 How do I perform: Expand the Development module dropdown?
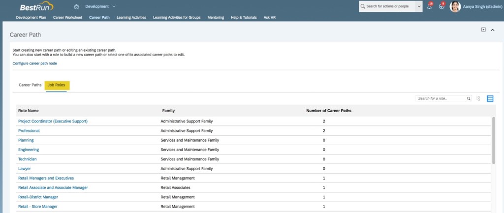tap(114, 6)
